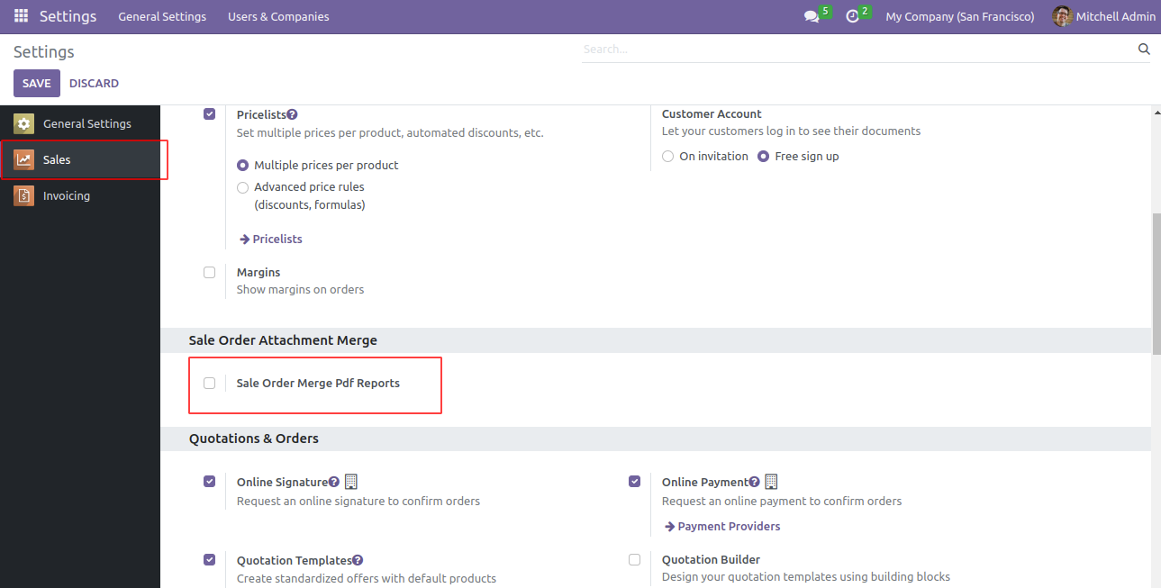The image size is (1161, 588).
Task: Enable Sale Order Merge Pdf Reports checkbox
Action: [x=209, y=383]
